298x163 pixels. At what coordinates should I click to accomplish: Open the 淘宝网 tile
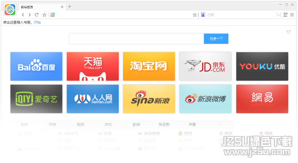(149, 67)
